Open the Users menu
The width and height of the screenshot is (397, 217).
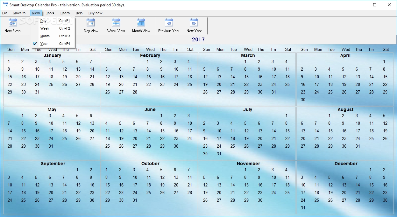click(65, 13)
